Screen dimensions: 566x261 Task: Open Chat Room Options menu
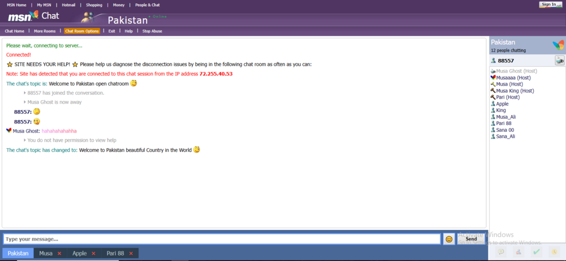82,31
